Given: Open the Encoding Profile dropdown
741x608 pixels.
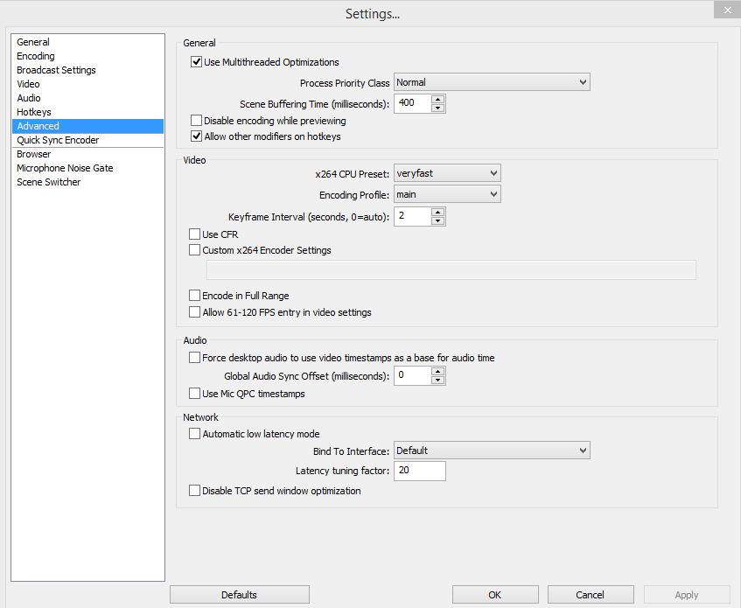Looking at the screenshot, I should click(x=447, y=194).
